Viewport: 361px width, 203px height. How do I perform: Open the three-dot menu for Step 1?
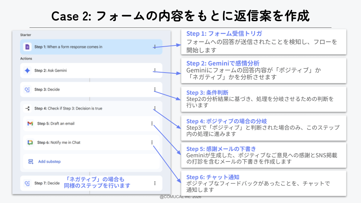point(155,47)
